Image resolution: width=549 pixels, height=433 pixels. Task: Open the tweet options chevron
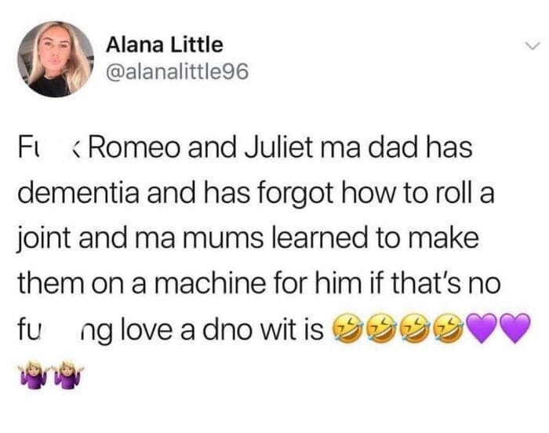click(x=533, y=46)
